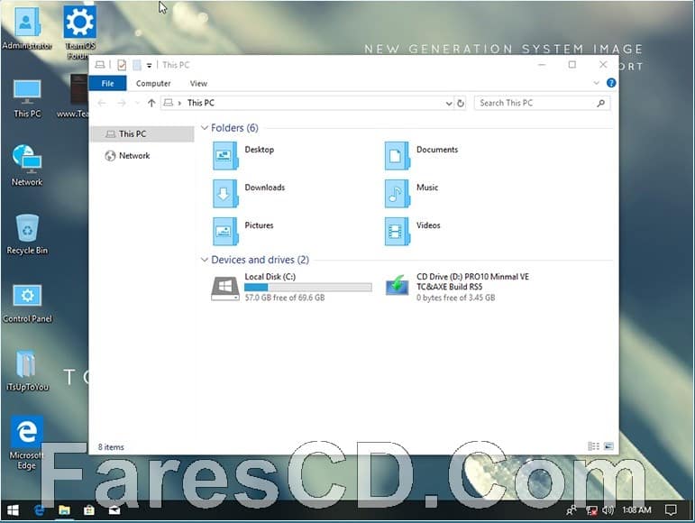Select the CD Drive (D:) icon

(x=398, y=286)
